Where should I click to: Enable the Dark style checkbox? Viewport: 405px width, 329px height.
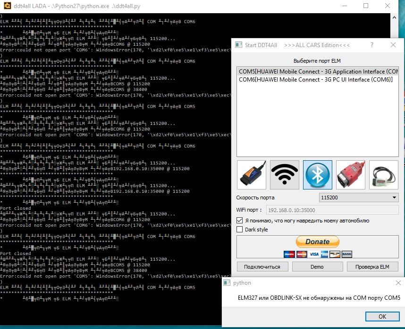(x=240, y=230)
